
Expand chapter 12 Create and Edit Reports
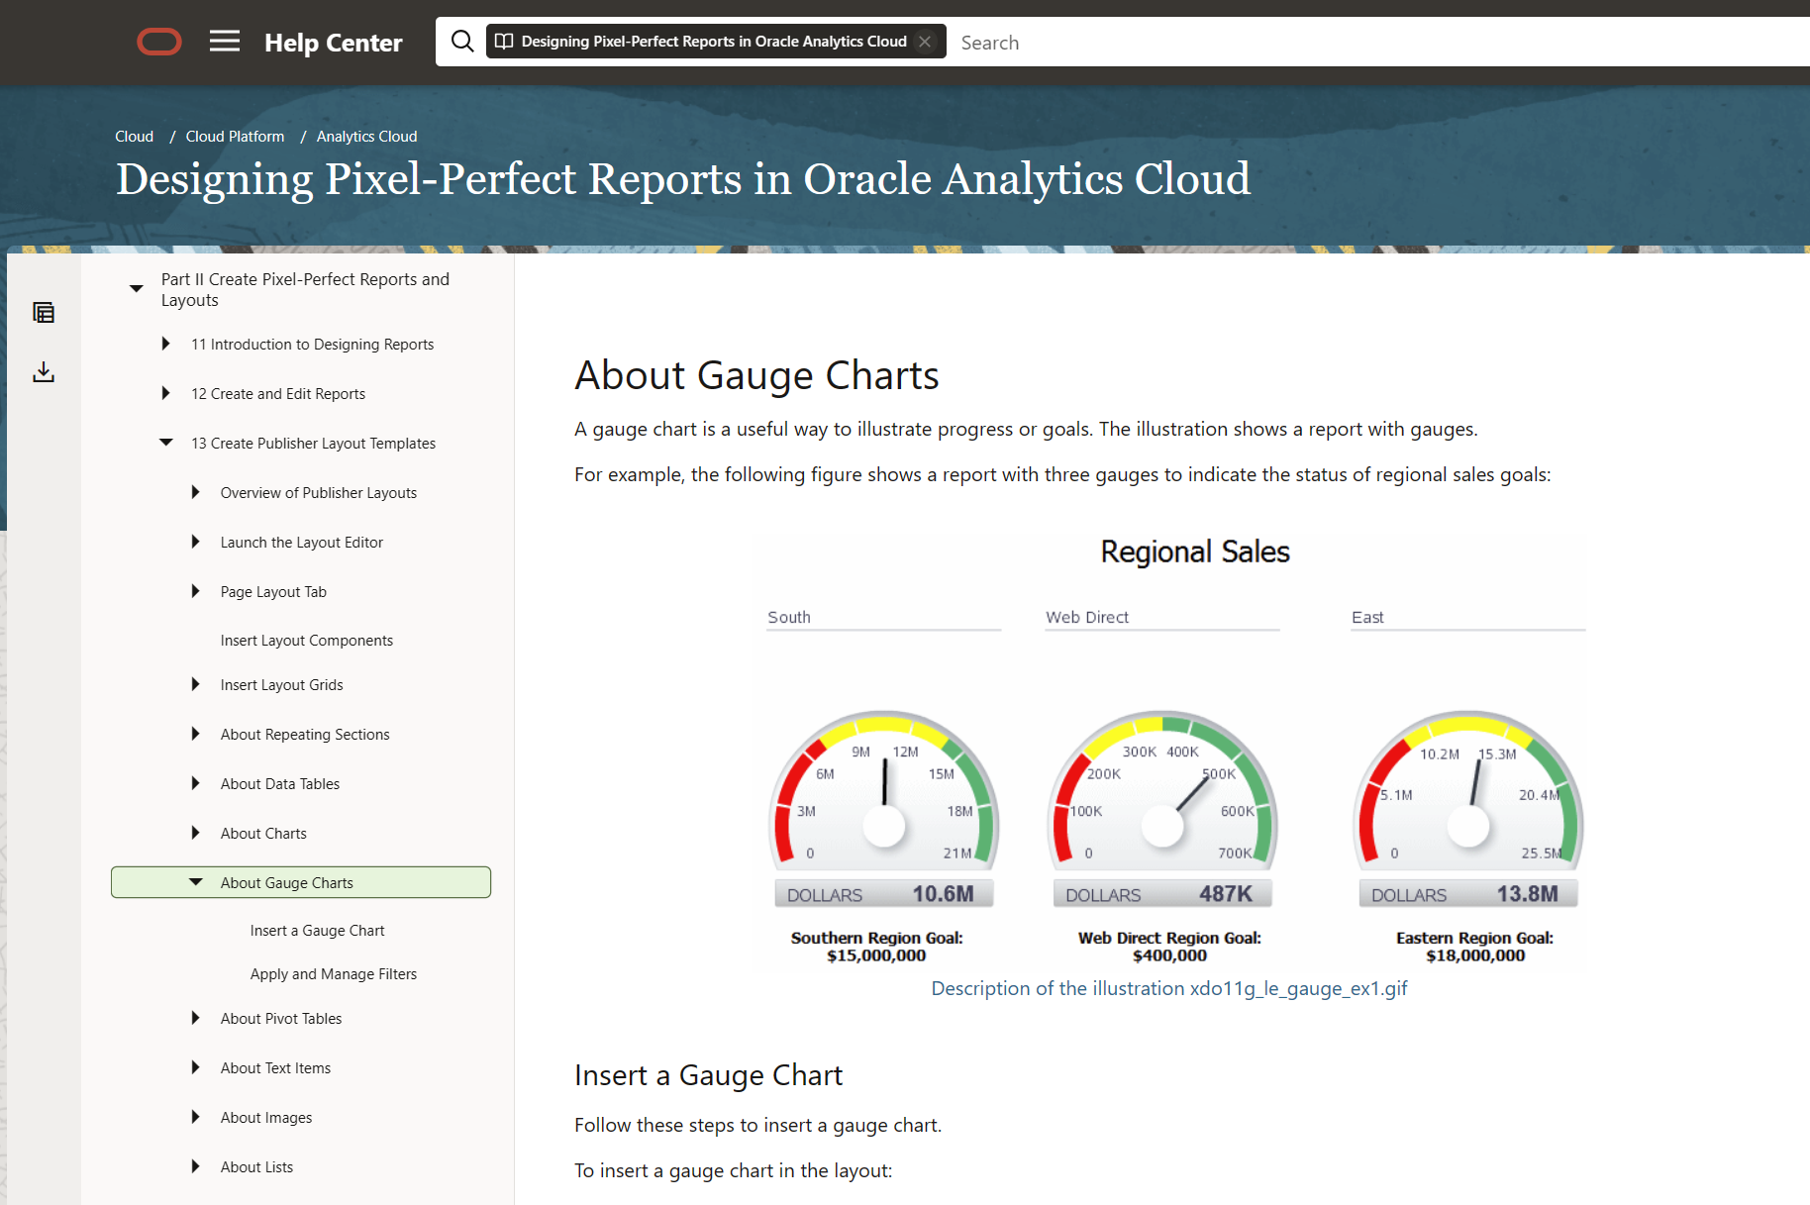[x=165, y=393]
